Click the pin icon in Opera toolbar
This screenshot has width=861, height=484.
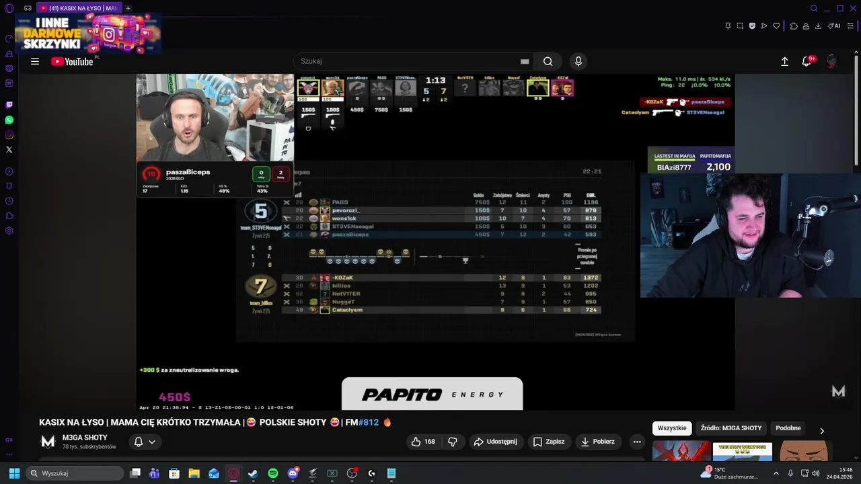[728, 26]
